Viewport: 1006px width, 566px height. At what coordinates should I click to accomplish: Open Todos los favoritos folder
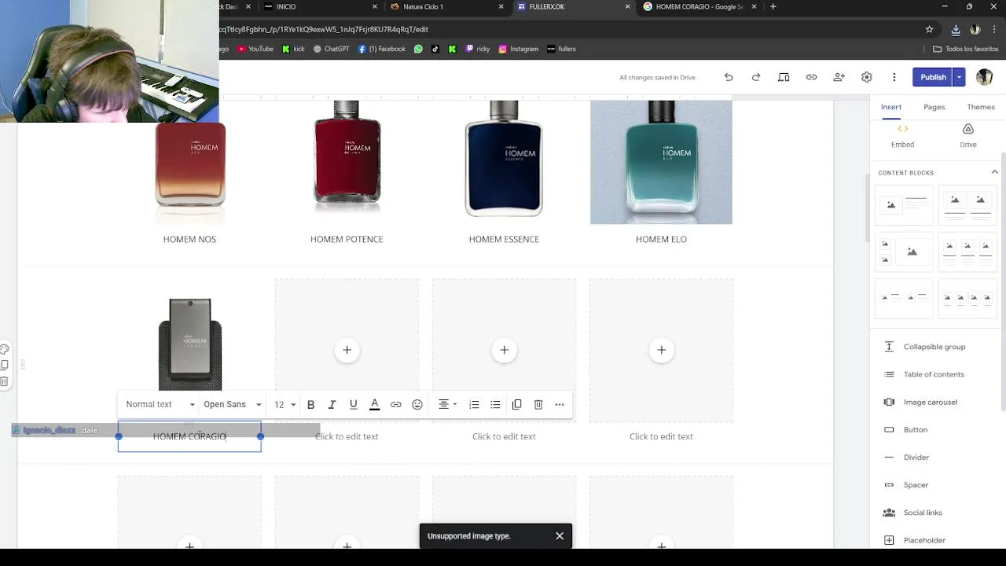[x=966, y=49]
